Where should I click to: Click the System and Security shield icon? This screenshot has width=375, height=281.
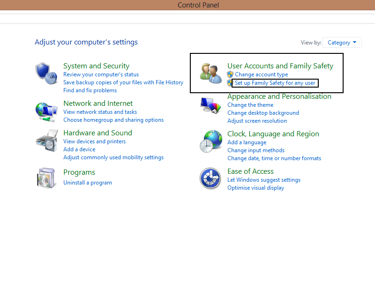[46, 74]
